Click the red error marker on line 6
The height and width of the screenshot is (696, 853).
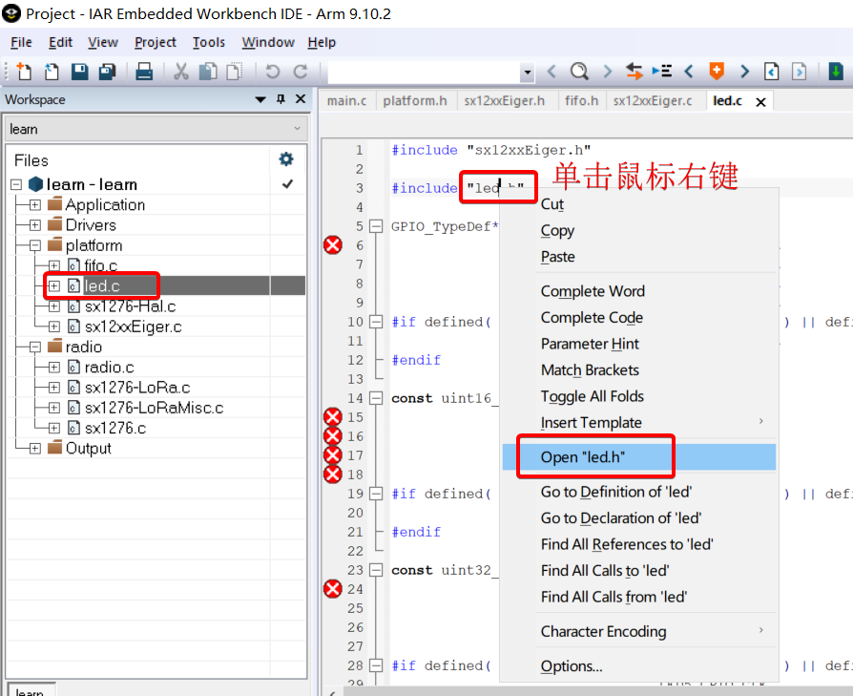(x=332, y=245)
